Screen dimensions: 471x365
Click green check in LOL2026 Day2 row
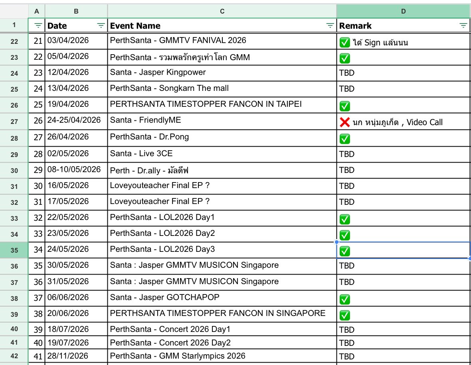[344, 235]
